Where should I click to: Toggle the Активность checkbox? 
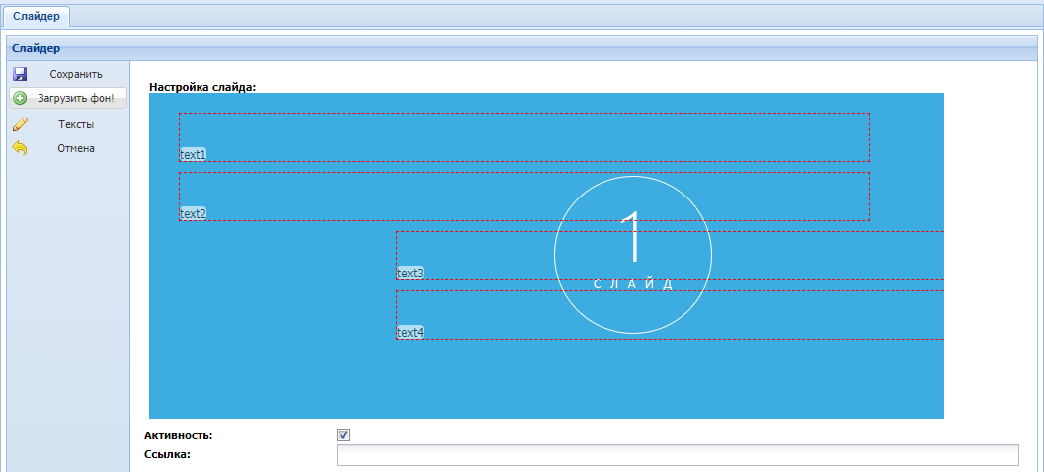click(344, 435)
